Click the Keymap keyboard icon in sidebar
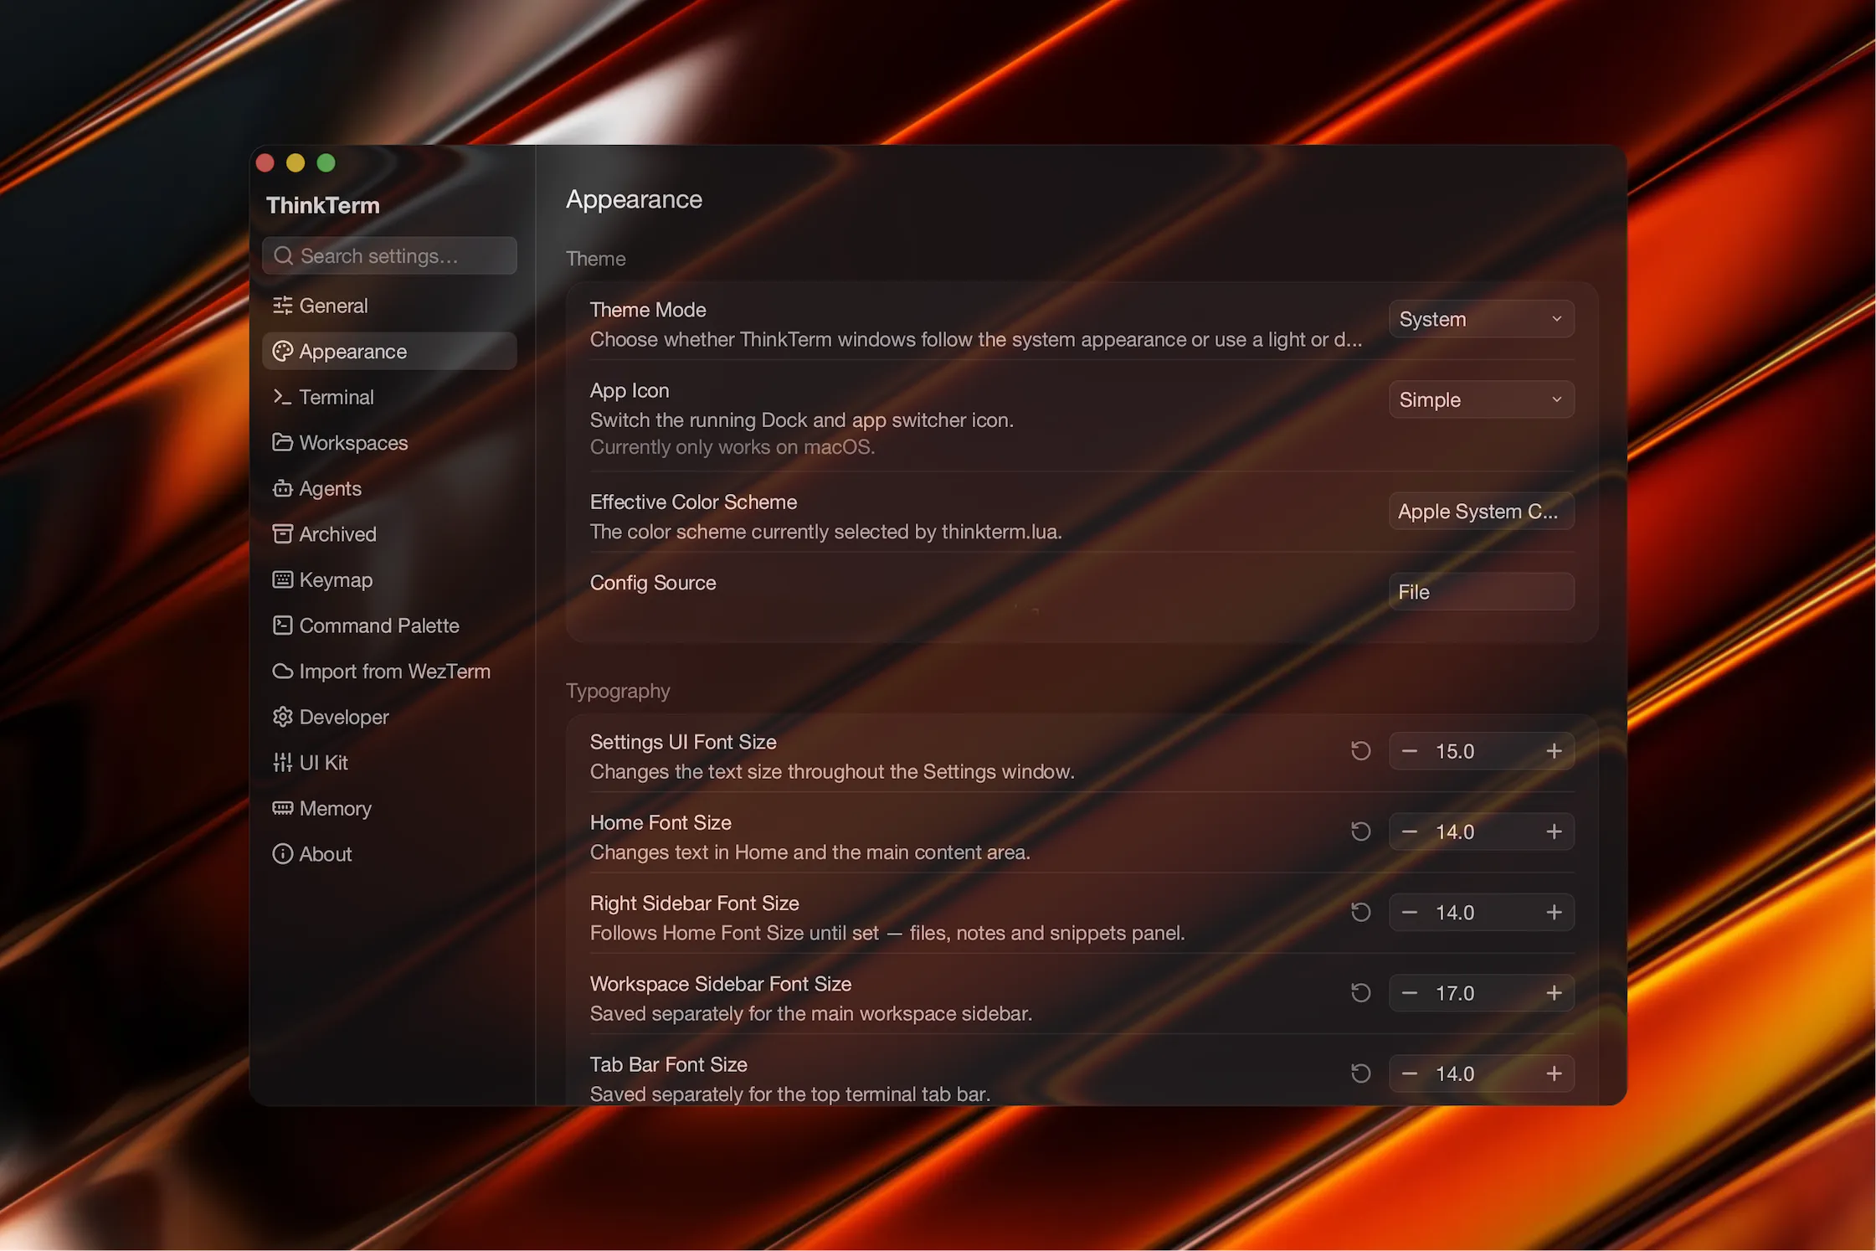 point(282,579)
